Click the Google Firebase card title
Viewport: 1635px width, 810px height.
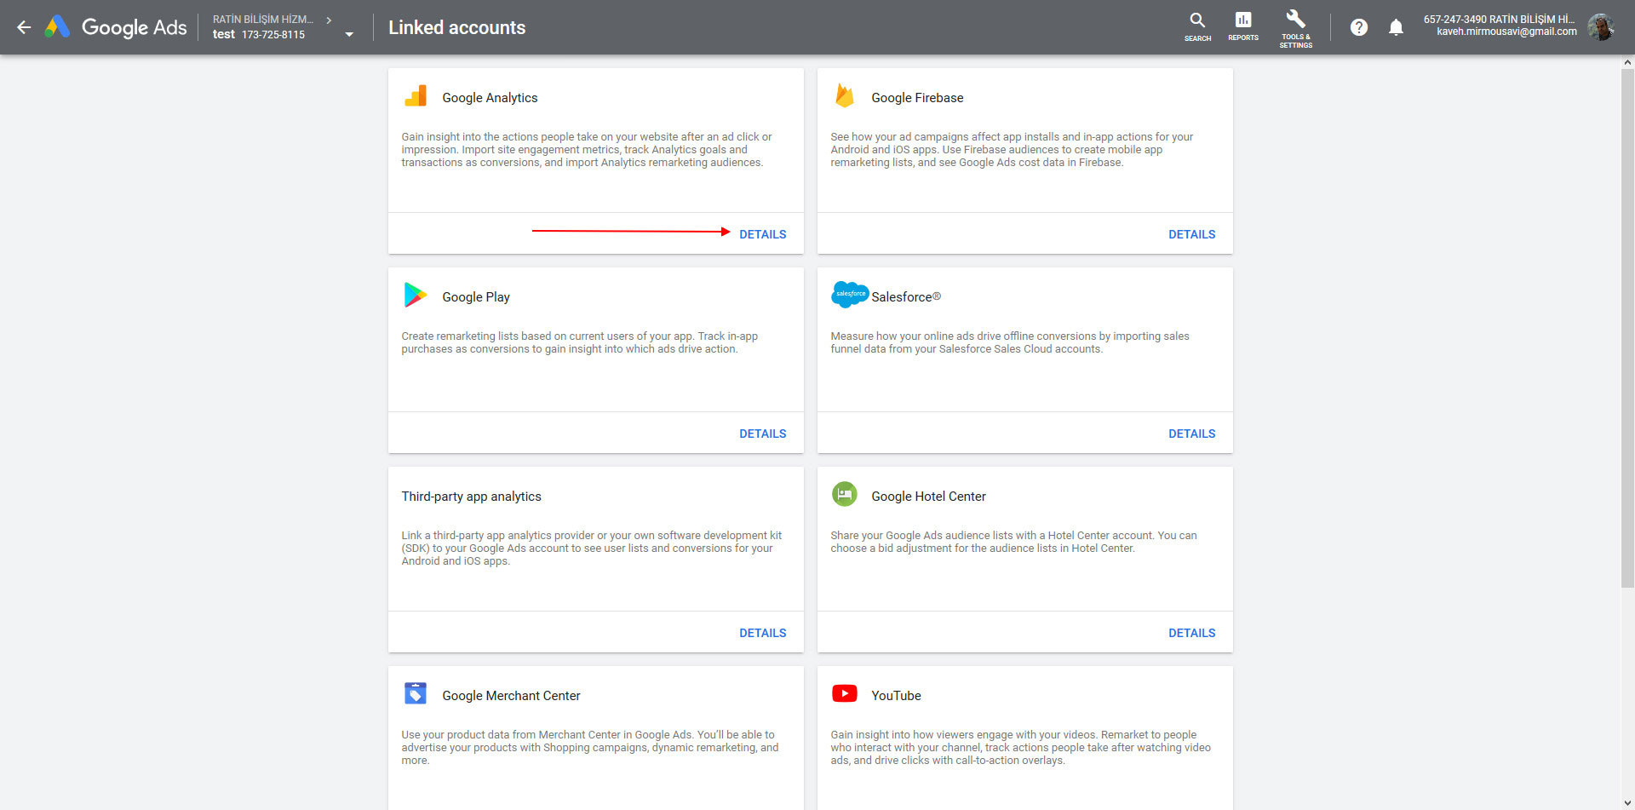pos(917,98)
